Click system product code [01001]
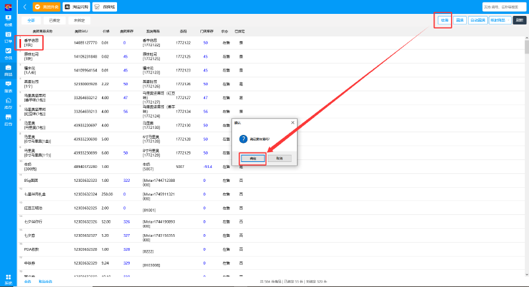The width and height of the screenshot is (529, 287). click(x=149, y=210)
